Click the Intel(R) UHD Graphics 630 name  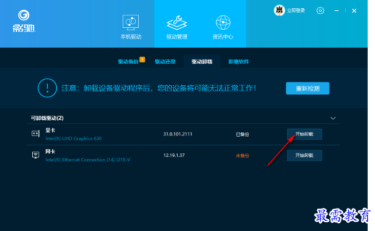click(73, 138)
